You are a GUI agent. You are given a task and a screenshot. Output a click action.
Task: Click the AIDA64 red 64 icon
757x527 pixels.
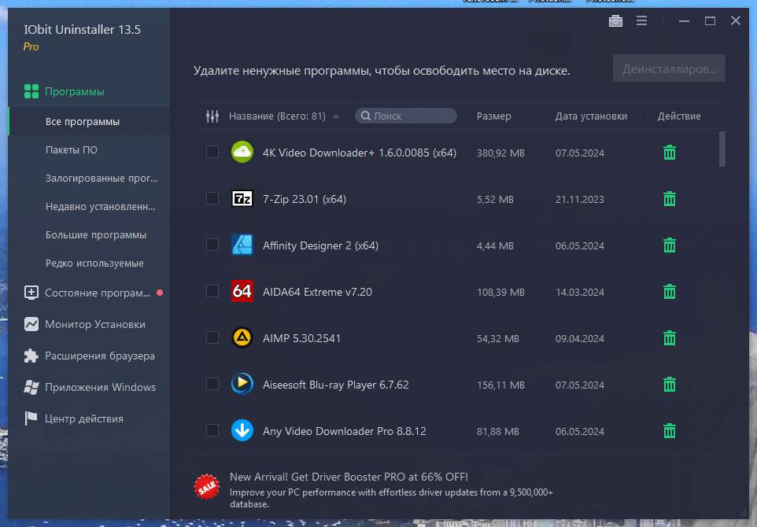pos(242,291)
